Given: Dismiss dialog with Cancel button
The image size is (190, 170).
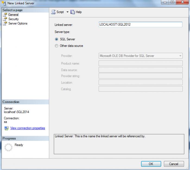Looking at the screenshot, I should coord(174,164).
